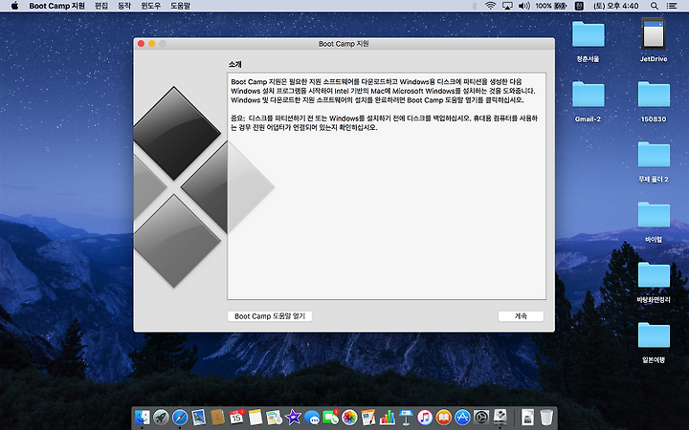Launch iMovie star icon in Dock
The height and width of the screenshot is (430, 689).
tap(293, 417)
